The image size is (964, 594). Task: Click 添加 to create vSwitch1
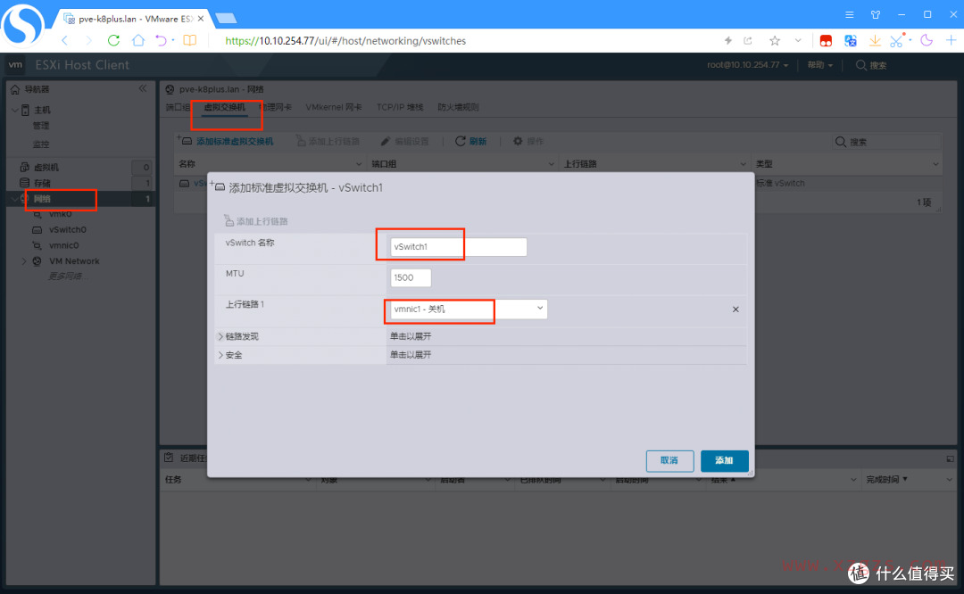724,461
